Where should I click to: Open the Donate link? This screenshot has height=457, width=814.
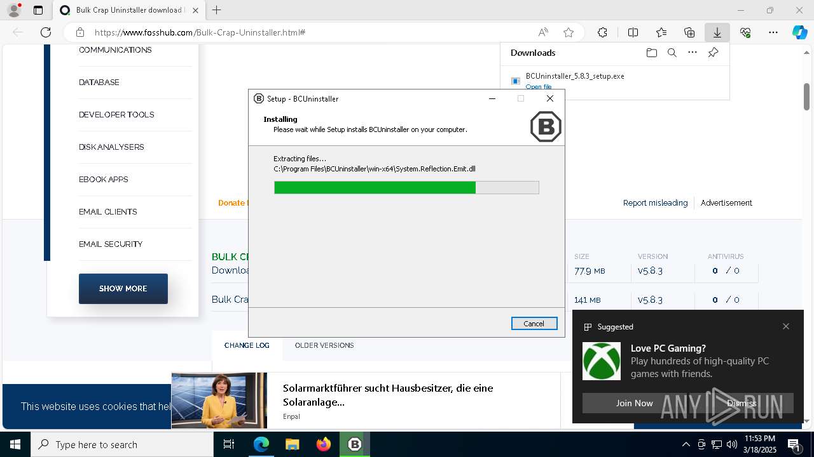(x=233, y=203)
